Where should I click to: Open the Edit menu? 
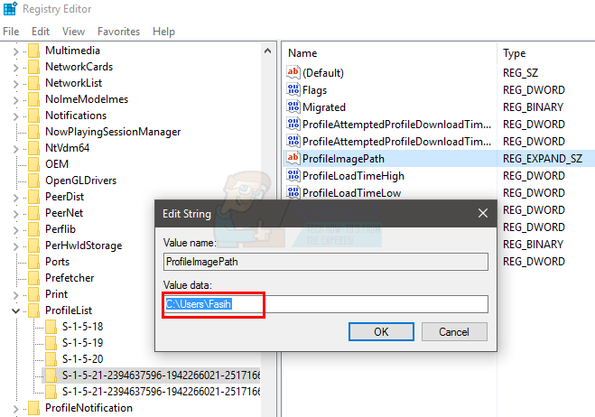tap(41, 32)
